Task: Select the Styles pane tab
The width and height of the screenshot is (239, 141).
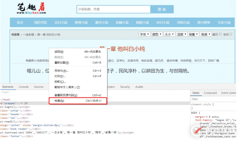Action: point(196,93)
